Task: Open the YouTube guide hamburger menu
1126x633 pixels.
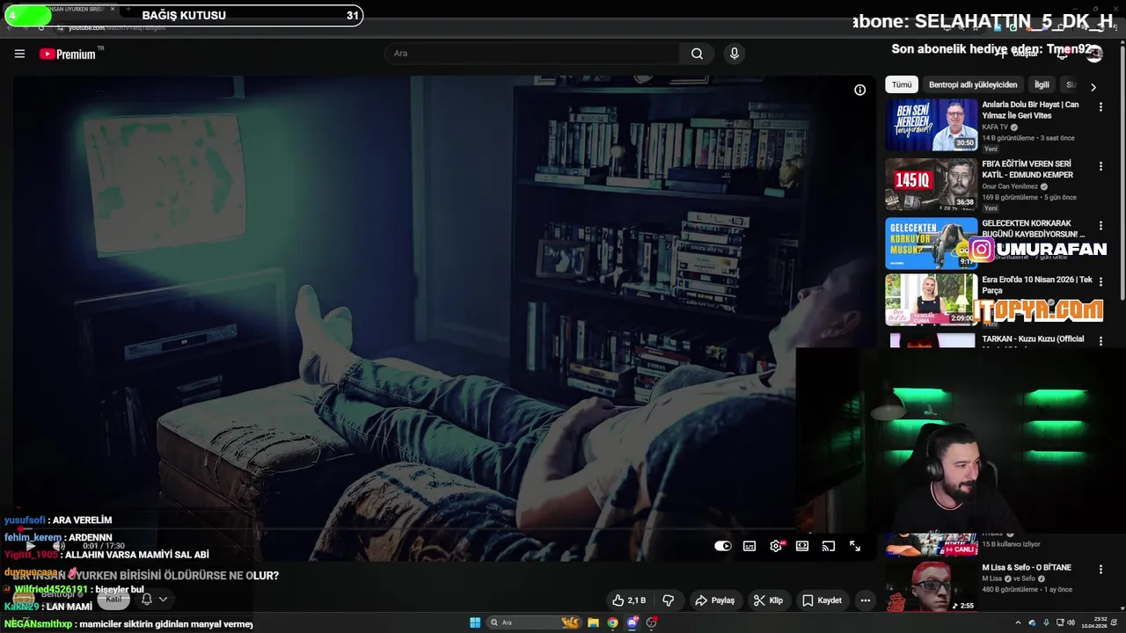Action: [19, 54]
